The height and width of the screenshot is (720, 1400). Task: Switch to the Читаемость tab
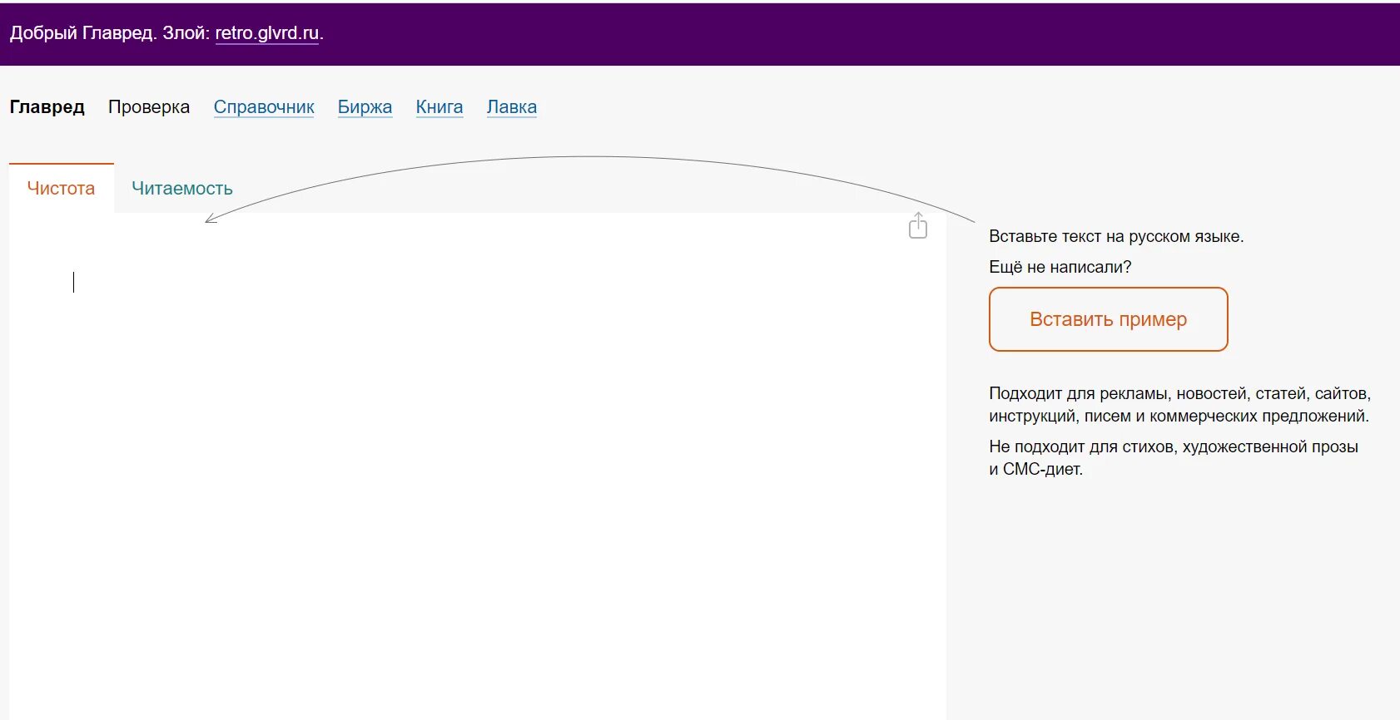click(x=182, y=188)
